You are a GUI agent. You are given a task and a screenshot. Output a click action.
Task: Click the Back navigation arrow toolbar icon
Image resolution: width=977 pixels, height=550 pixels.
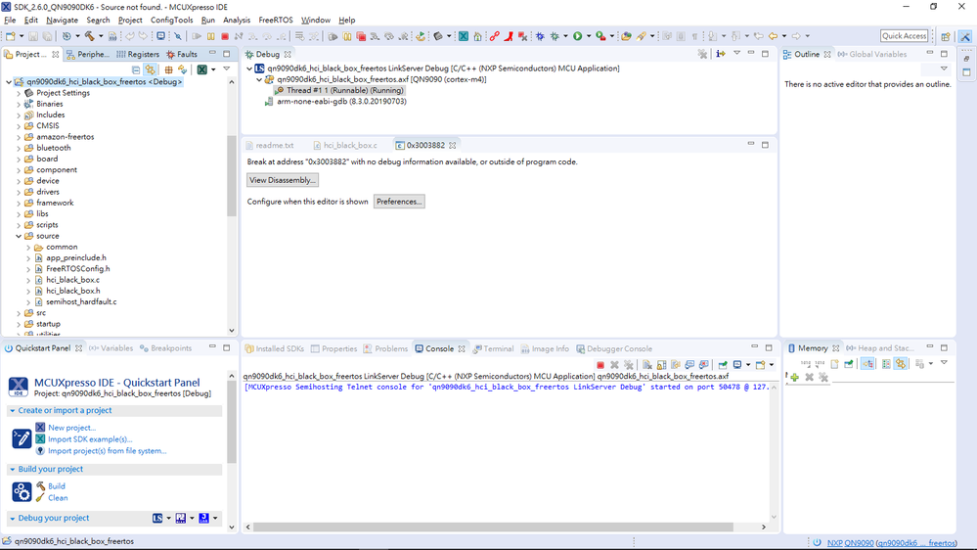(774, 36)
